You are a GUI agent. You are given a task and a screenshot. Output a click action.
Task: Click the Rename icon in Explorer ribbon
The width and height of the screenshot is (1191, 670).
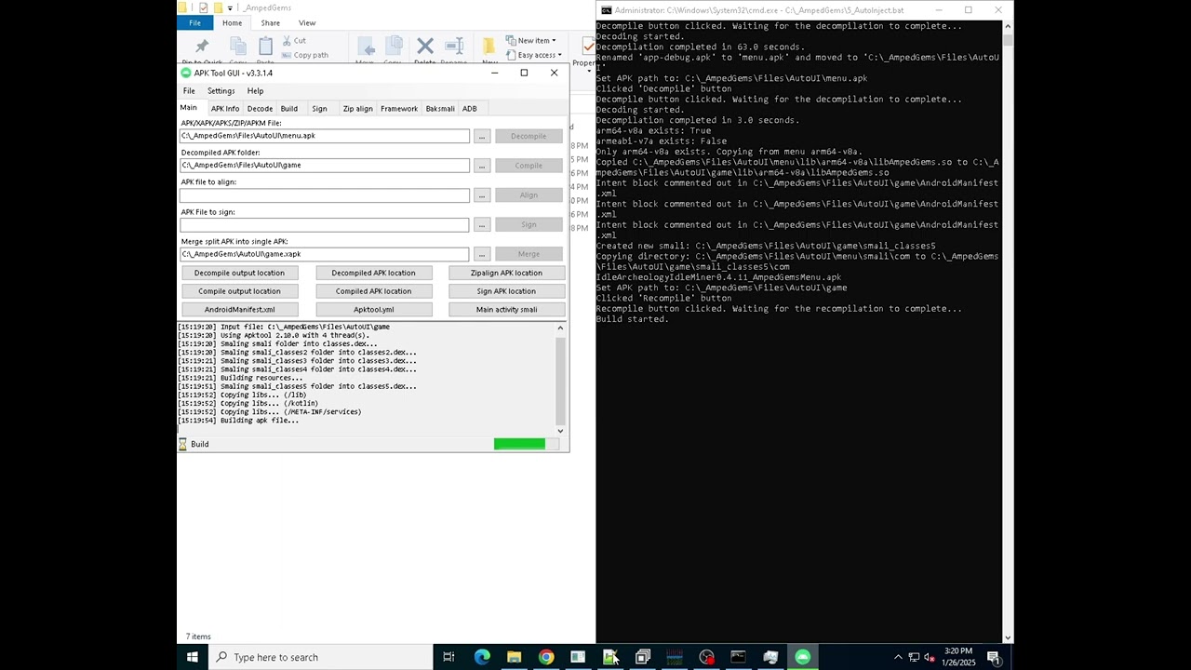[454, 46]
